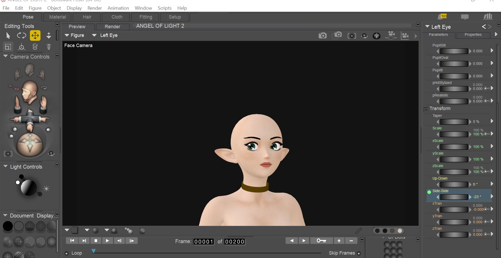Toggle the Loop radio button
501x258 pixels.
[66, 253]
